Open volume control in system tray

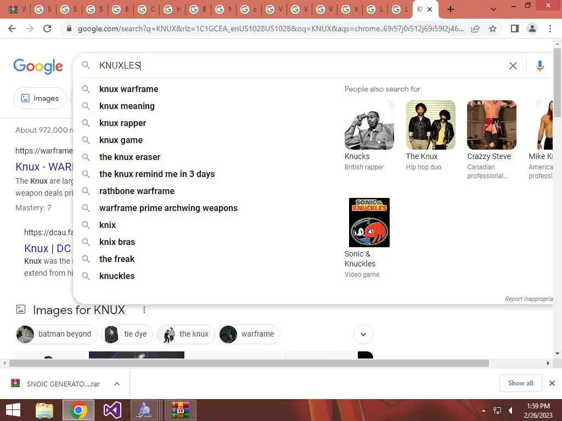[x=510, y=410]
